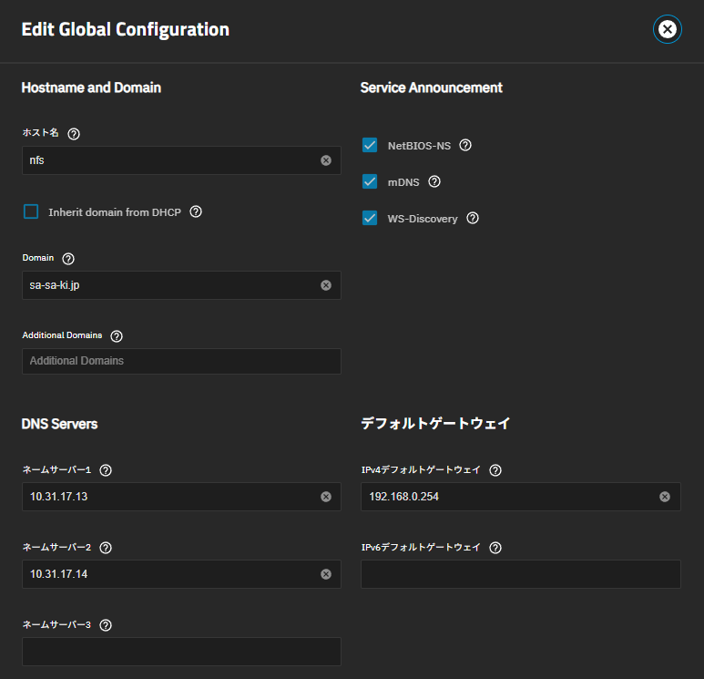Clear the nfs hostname field
Viewport: 704px width, 679px height.
326,160
